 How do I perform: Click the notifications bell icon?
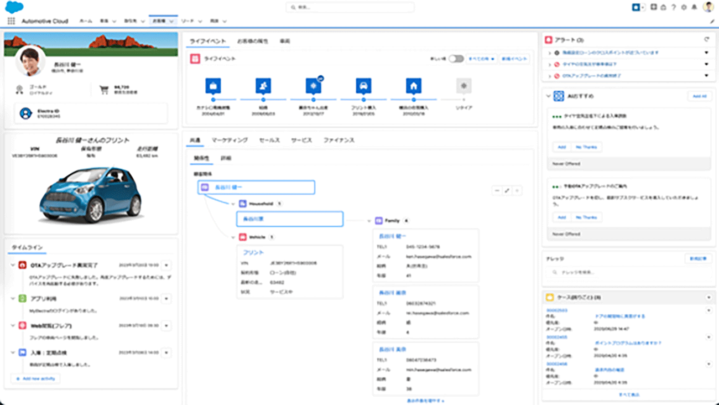point(694,7)
